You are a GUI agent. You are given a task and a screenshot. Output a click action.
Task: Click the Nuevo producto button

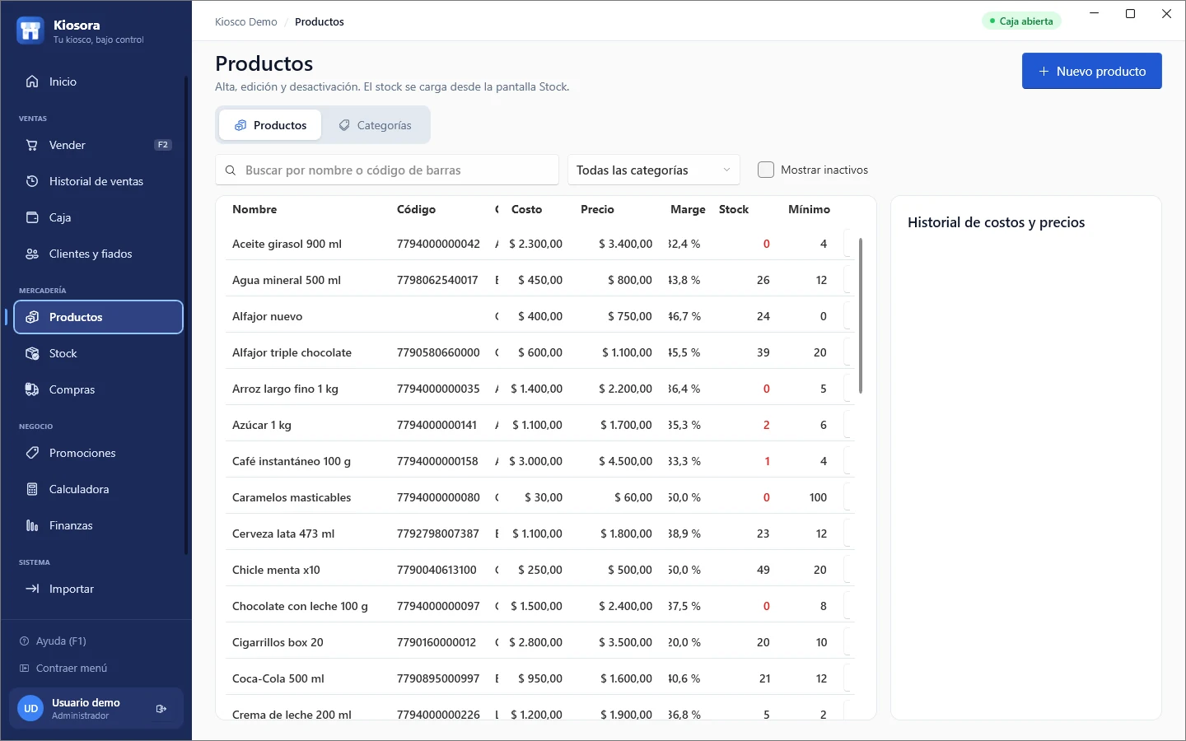pos(1091,71)
